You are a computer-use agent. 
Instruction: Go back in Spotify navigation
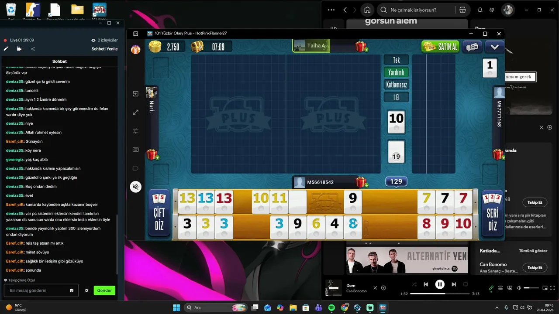tap(345, 10)
